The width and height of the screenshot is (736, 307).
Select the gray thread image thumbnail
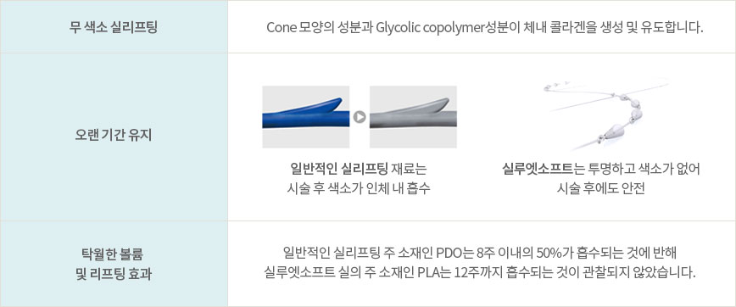tap(413, 117)
